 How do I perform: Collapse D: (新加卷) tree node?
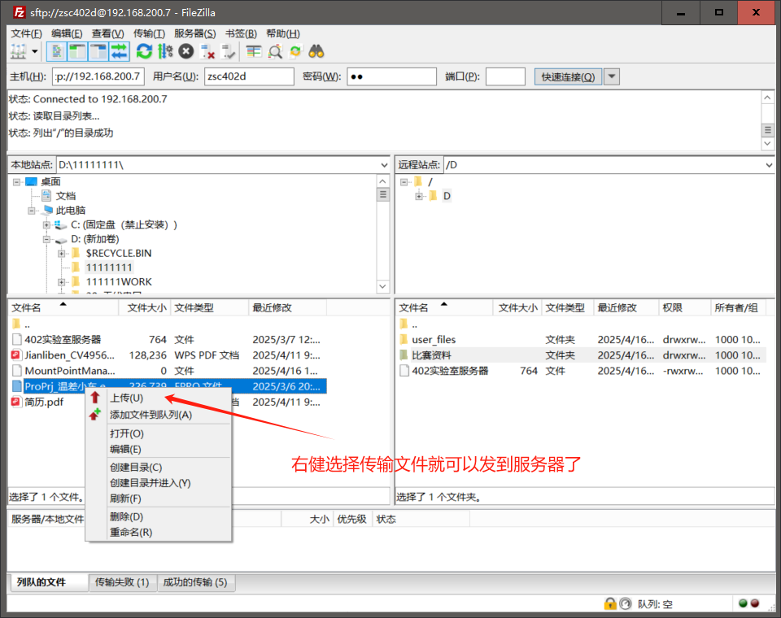coord(46,240)
